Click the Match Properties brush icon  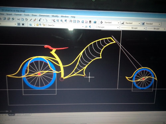coord(35,20)
